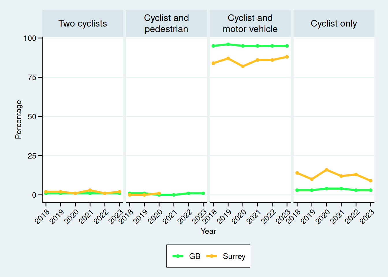
Task: Click GB's 2023 point in Cyclist and pedestrian panel
Action: point(203,193)
